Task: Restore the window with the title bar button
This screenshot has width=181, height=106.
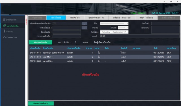Action: pos(171,1)
